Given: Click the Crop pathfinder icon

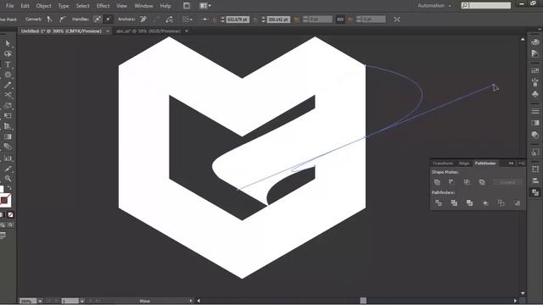Looking at the screenshot, I should 485,203.
